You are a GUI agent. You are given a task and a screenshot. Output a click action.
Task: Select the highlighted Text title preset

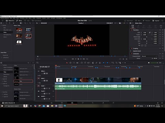[23, 81]
